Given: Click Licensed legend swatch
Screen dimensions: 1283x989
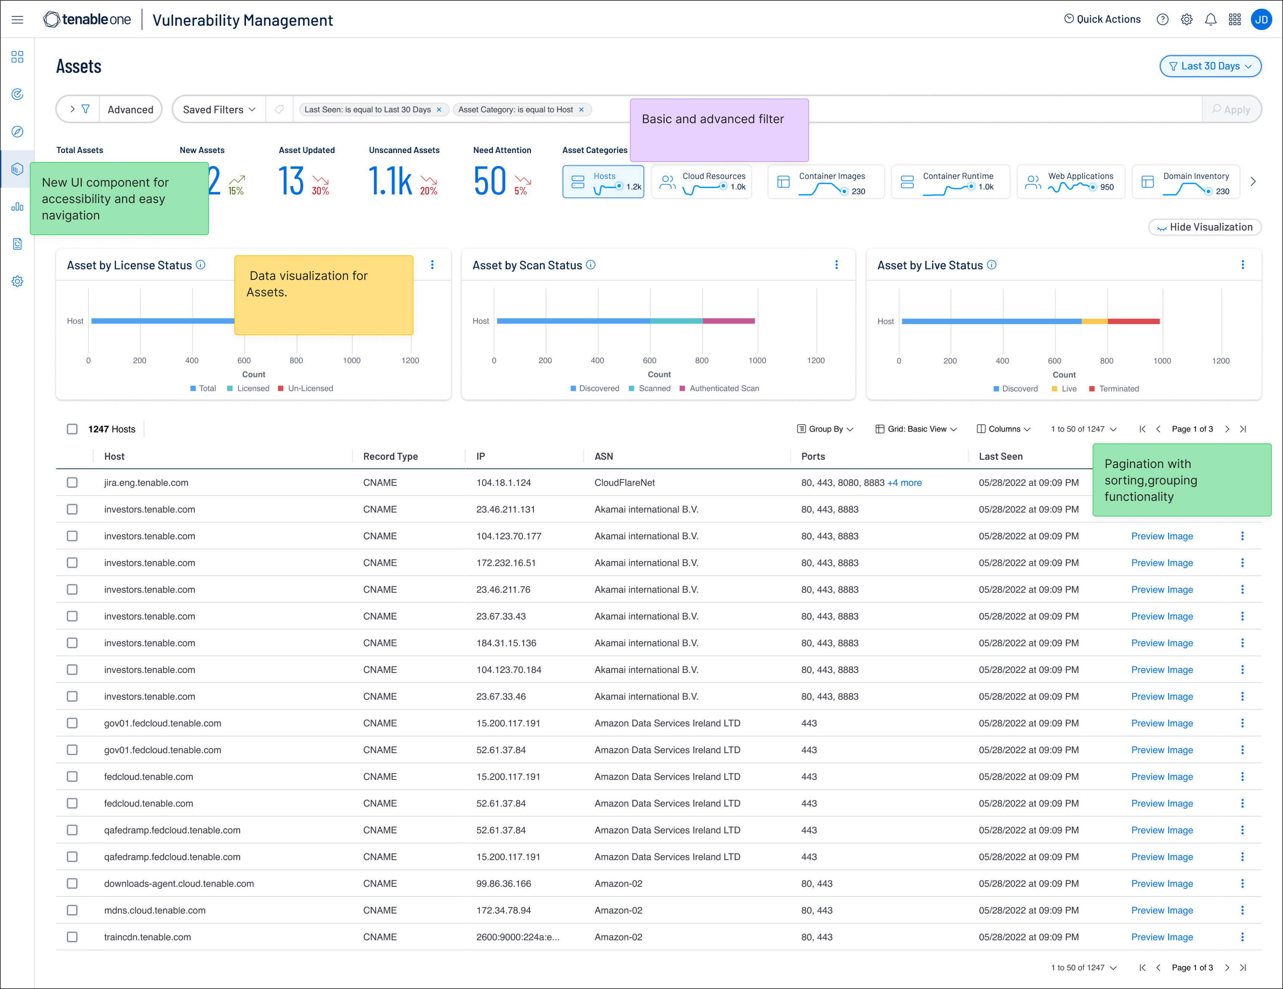Looking at the screenshot, I should tap(230, 389).
